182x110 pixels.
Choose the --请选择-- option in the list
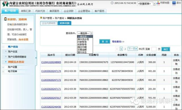[85, 37]
